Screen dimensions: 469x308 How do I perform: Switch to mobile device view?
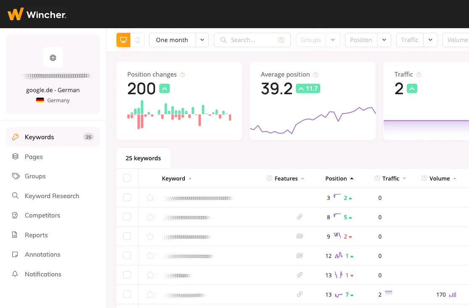(137, 40)
